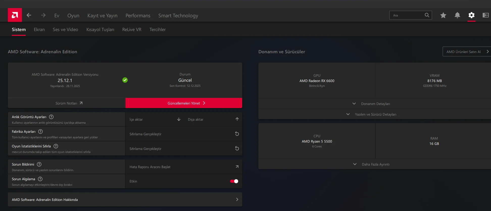
Task: Click the Dışa aktar up arrow icon
Action: pyautogui.click(x=237, y=119)
